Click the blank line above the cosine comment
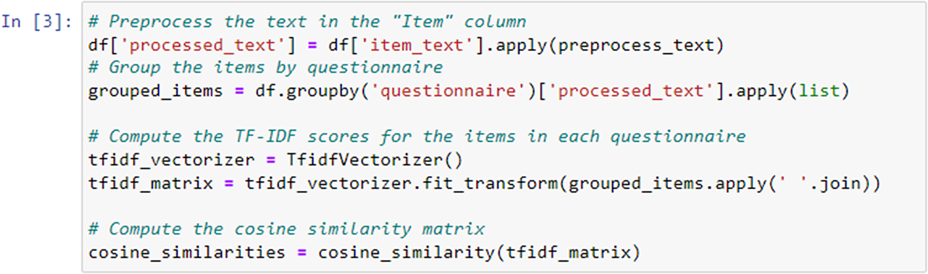This screenshot has width=928, height=274. (x=504, y=206)
